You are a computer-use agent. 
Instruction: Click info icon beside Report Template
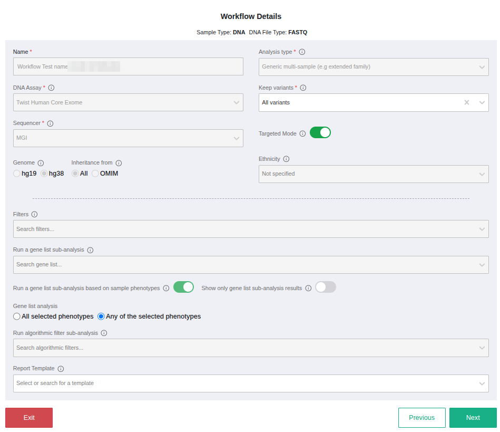61,369
